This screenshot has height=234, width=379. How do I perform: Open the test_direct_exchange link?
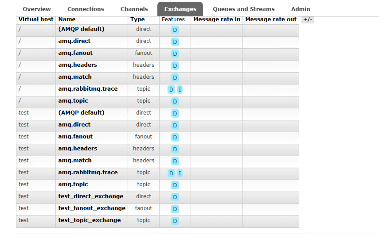(90, 196)
